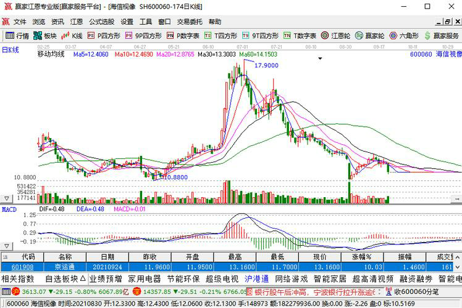The width and height of the screenshot is (462, 308).
Task: Open the 窗口 menu
Action: [164, 22]
